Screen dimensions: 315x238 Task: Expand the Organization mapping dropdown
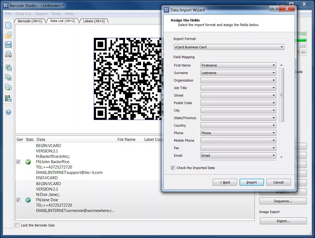pos(238,80)
